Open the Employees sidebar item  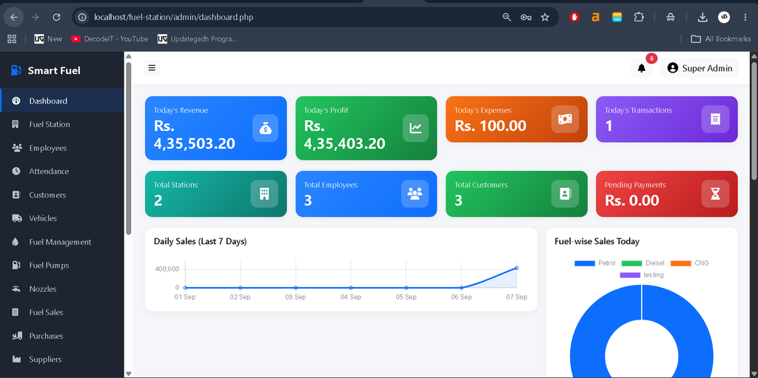(x=62, y=148)
